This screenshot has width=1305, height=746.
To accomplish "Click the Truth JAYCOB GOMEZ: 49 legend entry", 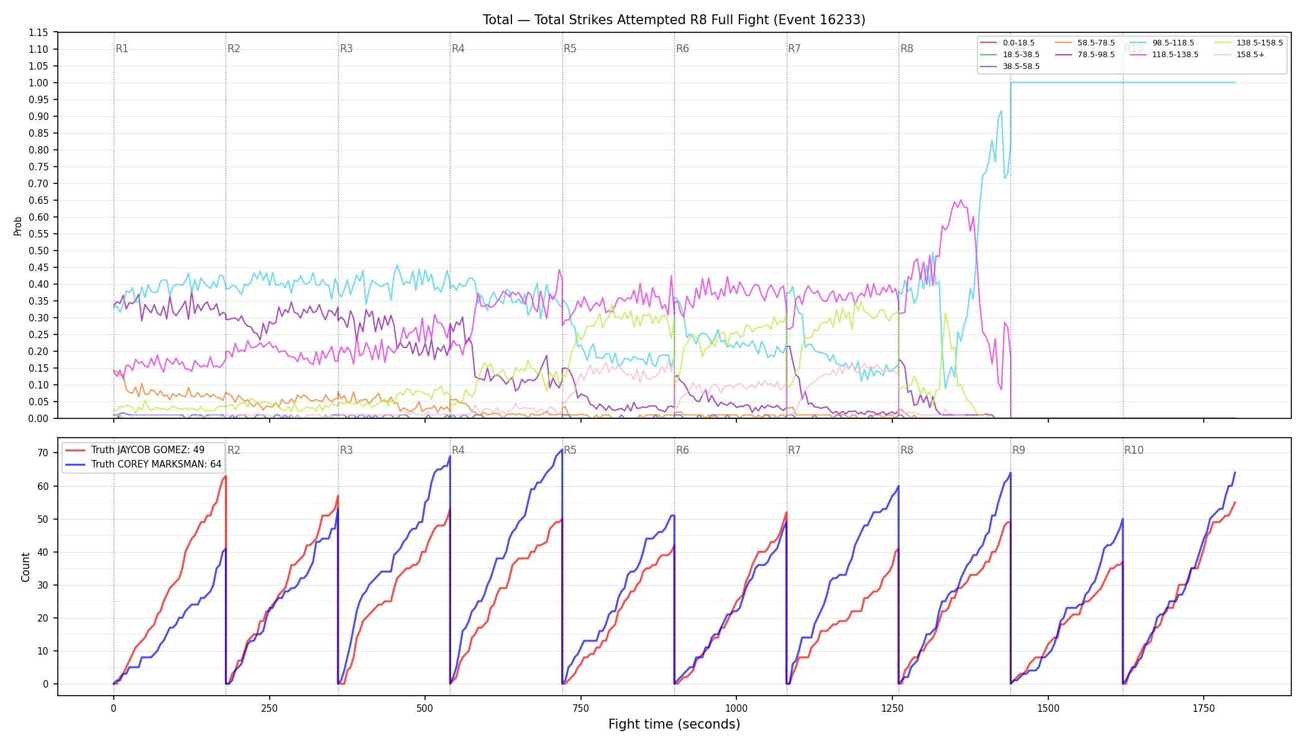I will tap(135, 450).
